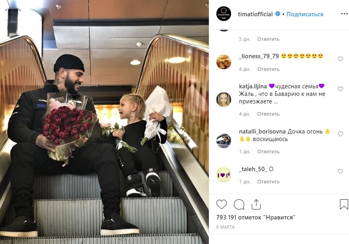Open the katja.iljina commenter avatar
The image size is (349, 244).
click(x=224, y=99)
